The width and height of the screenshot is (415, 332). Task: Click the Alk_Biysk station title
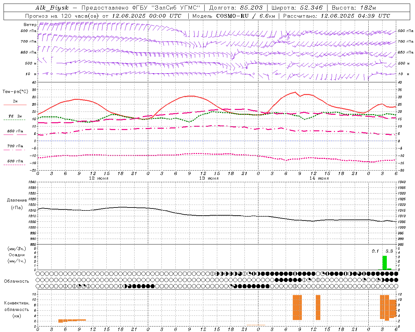tap(52, 8)
